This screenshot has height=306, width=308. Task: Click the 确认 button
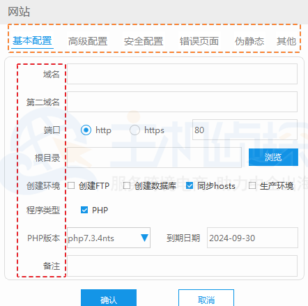(x=109, y=298)
